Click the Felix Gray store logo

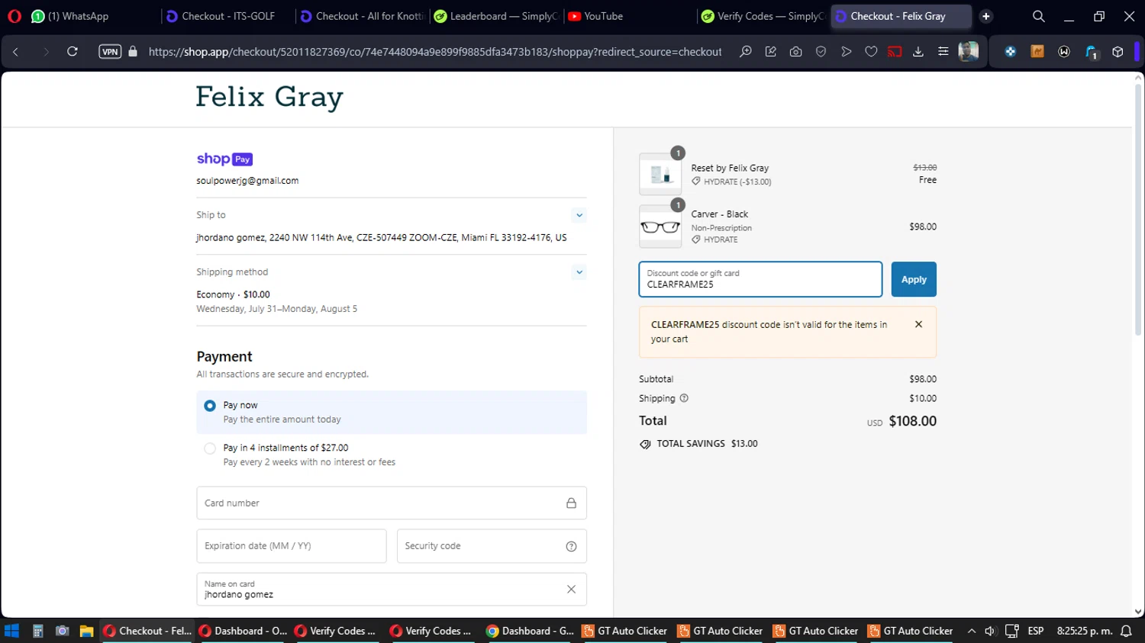coord(269,98)
